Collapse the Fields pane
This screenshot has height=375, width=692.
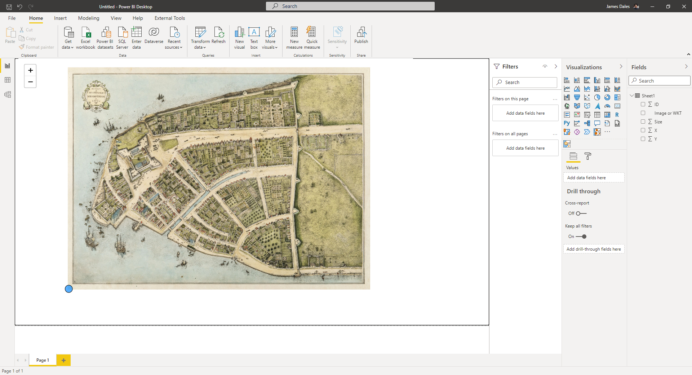coord(686,67)
